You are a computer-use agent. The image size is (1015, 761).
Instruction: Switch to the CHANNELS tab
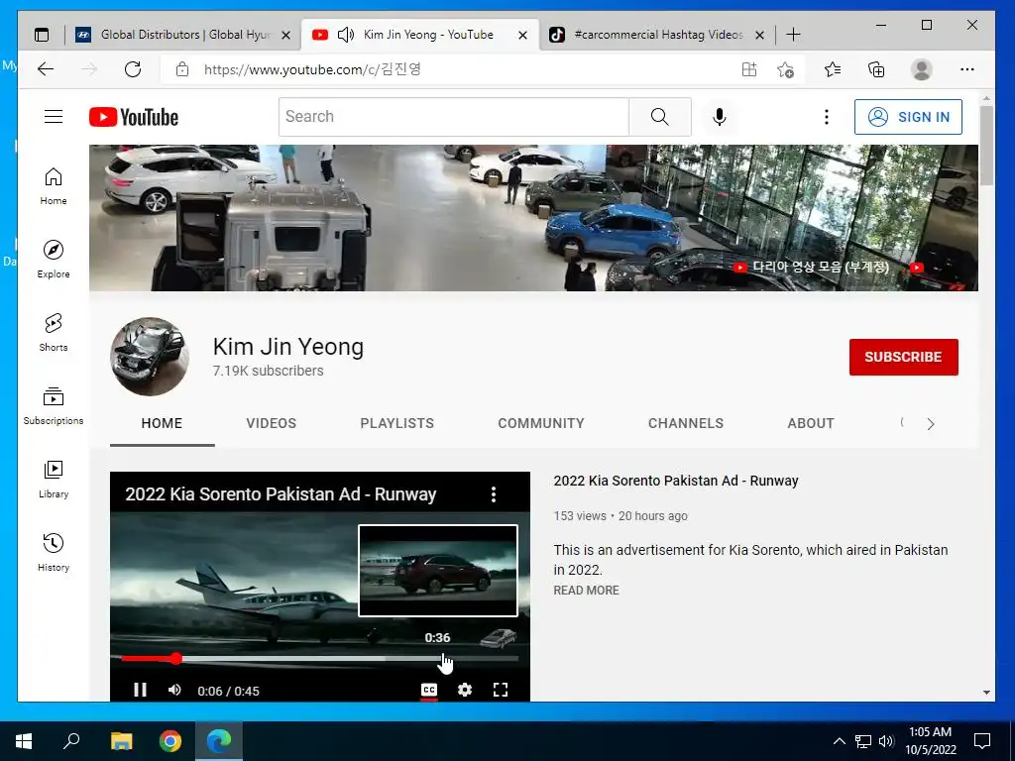click(x=686, y=423)
